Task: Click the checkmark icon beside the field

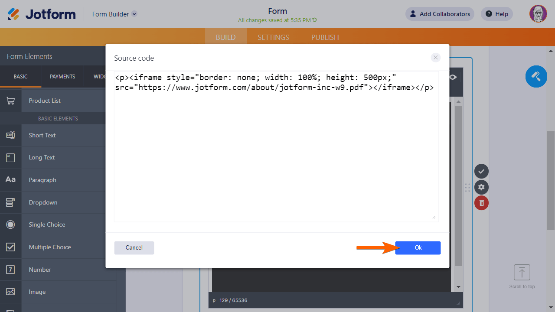Action: (x=481, y=172)
